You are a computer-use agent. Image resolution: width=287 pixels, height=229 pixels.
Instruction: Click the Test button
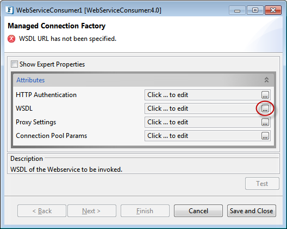tap(262, 183)
